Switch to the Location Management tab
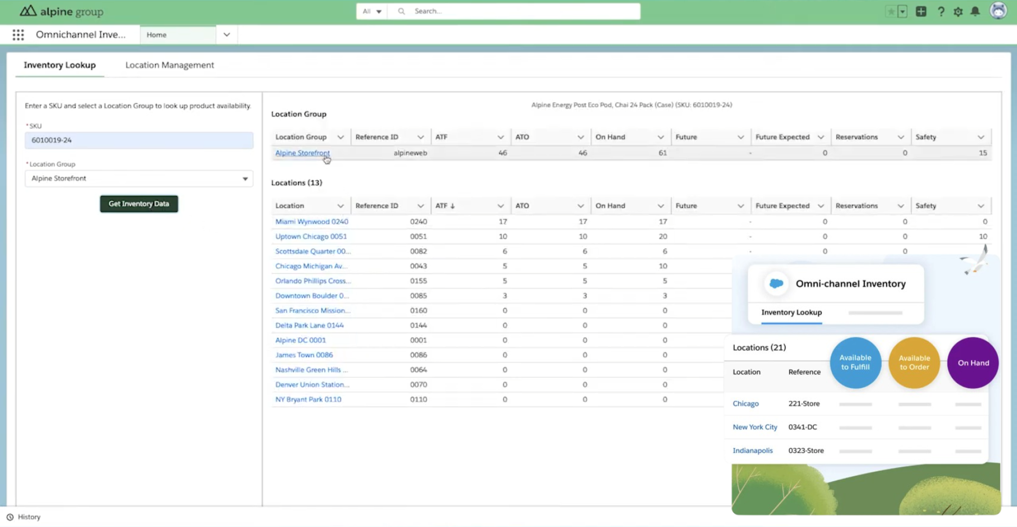The width and height of the screenshot is (1017, 527). point(170,65)
